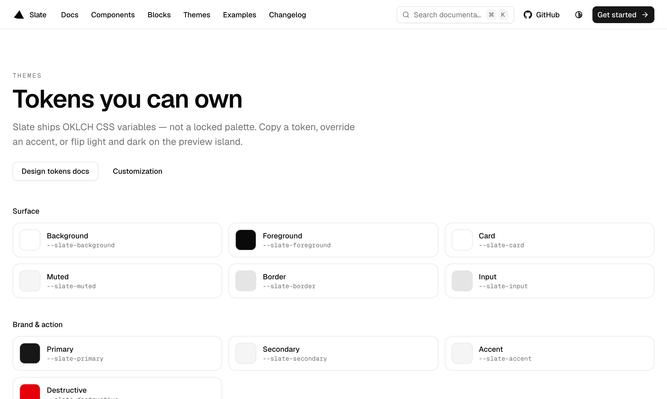The width and height of the screenshot is (667, 399).
Task: Select the black Foreground color swatch
Action: pos(246,240)
